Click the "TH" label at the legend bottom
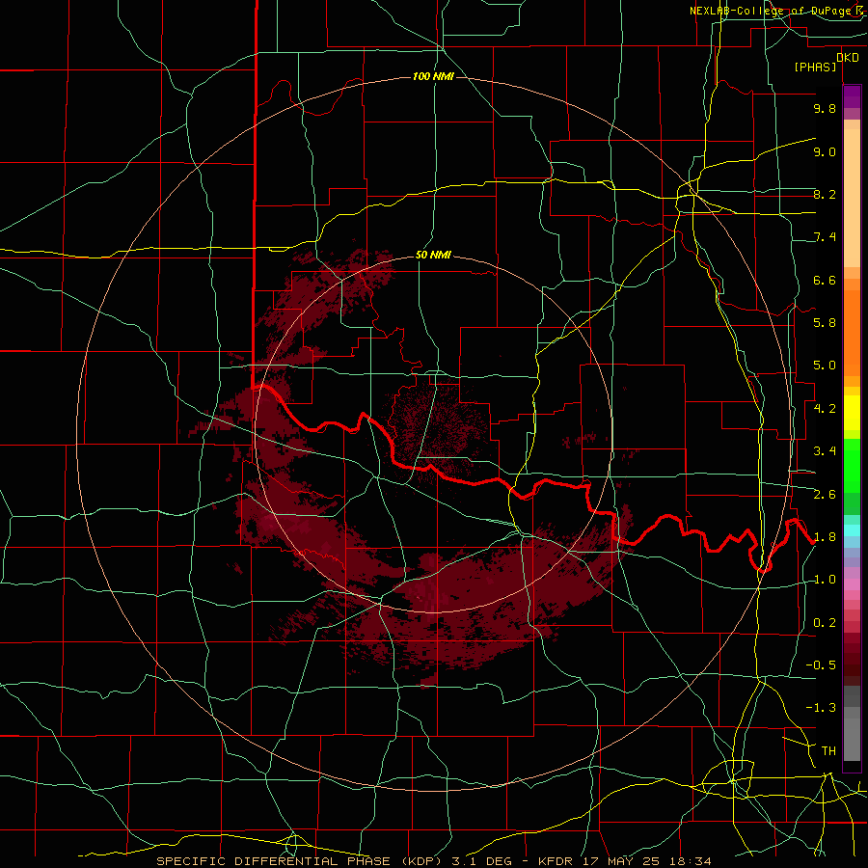Screen dimensions: 868x868 click(828, 751)
